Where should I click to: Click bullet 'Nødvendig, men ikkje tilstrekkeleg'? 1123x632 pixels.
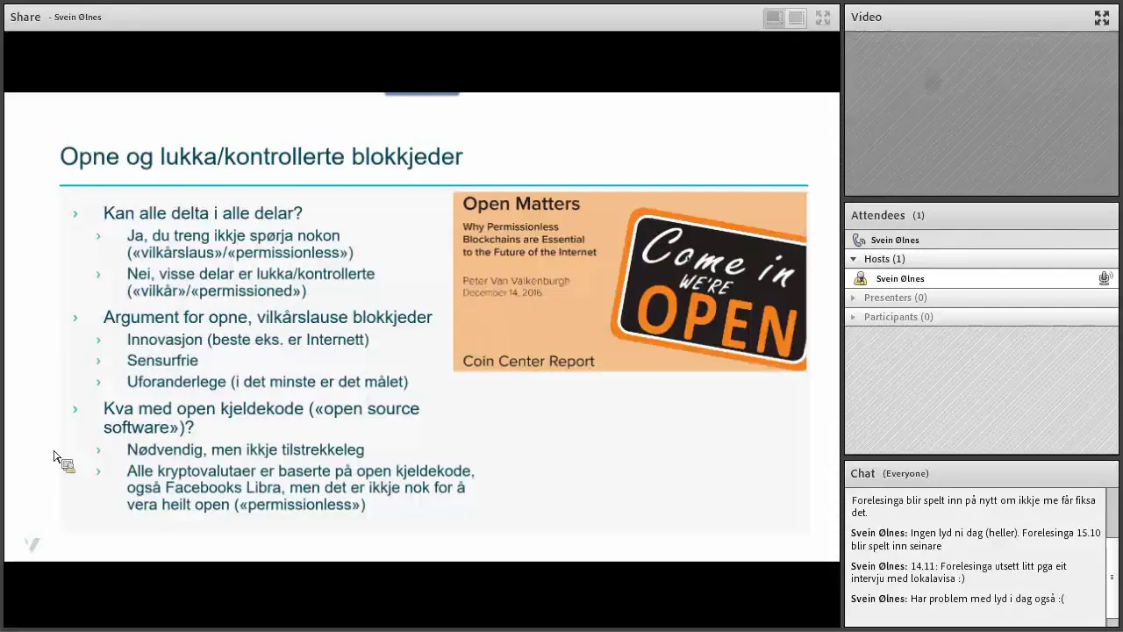(x=246, y=449)
